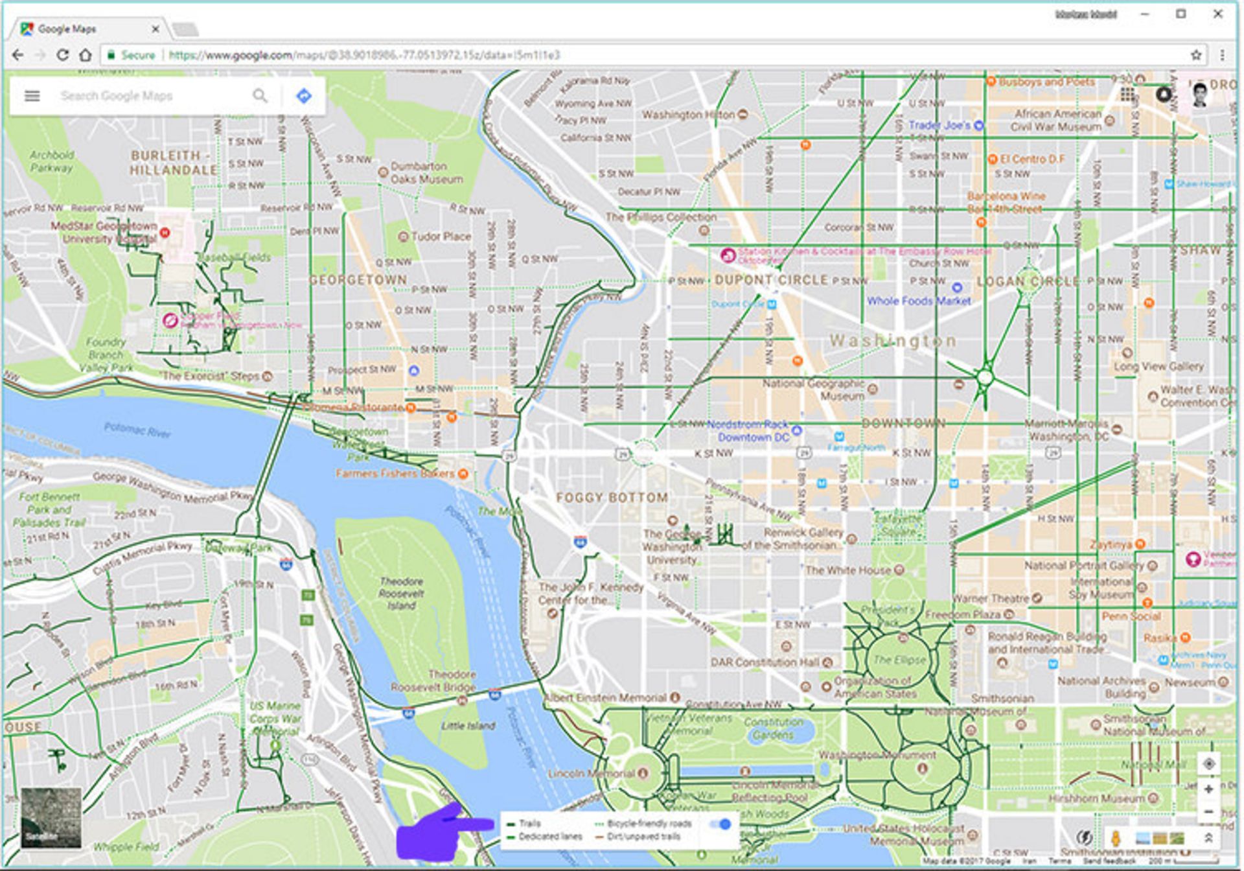Select 'The Exorcist' Steps marker
The width and height of the screenshot is (1244, 871).
(267, 376)
